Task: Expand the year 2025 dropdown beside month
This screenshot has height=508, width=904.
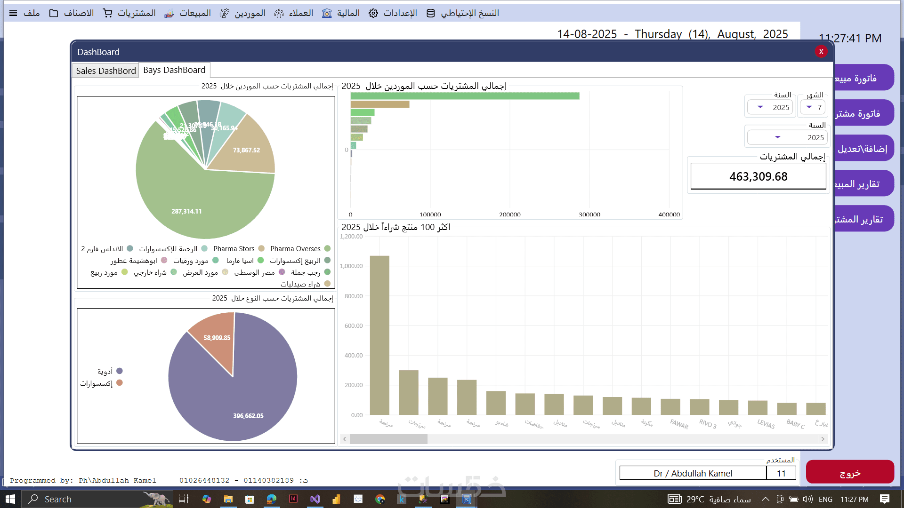Action: pos(760,107)
